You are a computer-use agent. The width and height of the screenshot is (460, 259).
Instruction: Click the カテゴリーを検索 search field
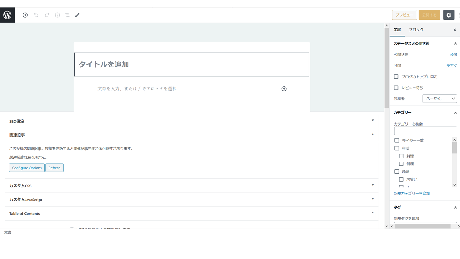425,131
